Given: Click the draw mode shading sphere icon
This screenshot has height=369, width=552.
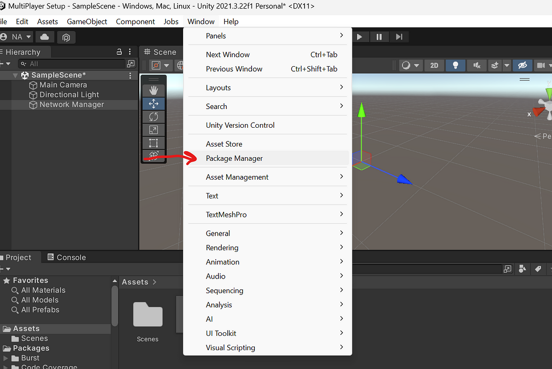Looking at the screenshot, I should coord(406,65).
